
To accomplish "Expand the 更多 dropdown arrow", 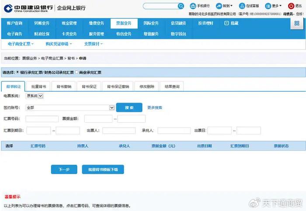I will [x=281, y=6].
